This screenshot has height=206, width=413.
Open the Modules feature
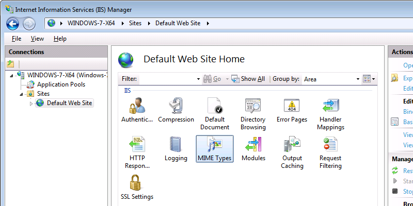click(x=253, y=149)
